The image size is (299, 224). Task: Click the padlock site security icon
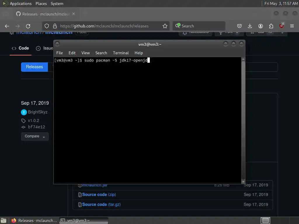click(x=55, y=26)
